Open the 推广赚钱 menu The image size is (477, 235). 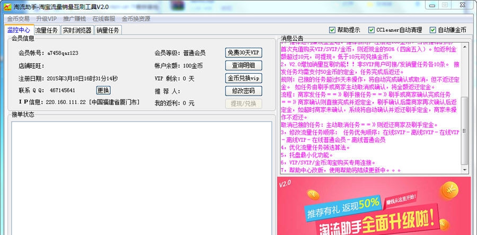click(75, 19)
